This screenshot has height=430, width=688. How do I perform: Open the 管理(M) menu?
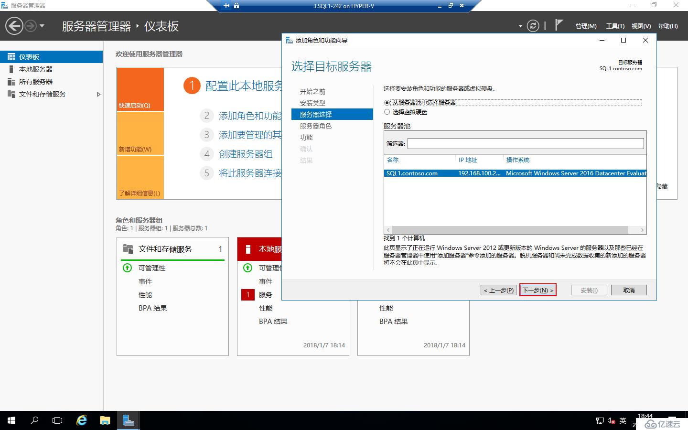tap(586, 26)
